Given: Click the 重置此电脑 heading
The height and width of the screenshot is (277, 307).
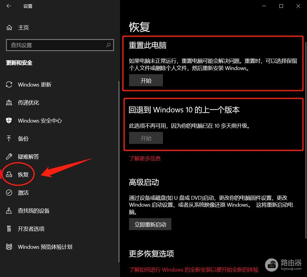Looking at the screenshot, I should click(x=148, y=45).
